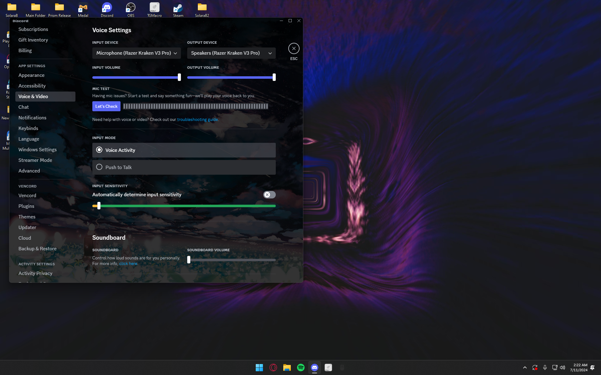This screenshot has width=601, height=375.
Task: Open the Keybinds settings section
Action: pos(28,128)
